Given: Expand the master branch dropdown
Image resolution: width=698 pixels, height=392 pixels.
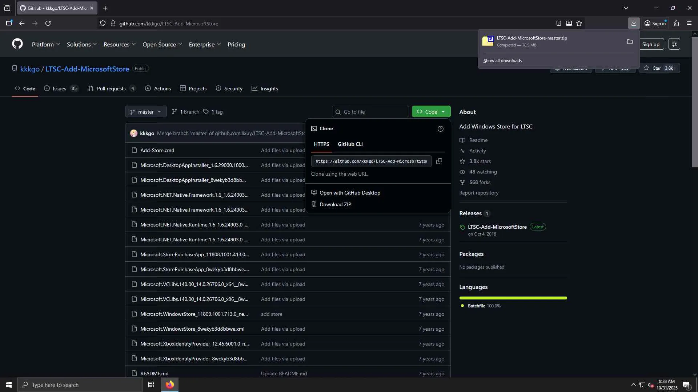Looking at the screenshot, I should [x=146, y=112].
